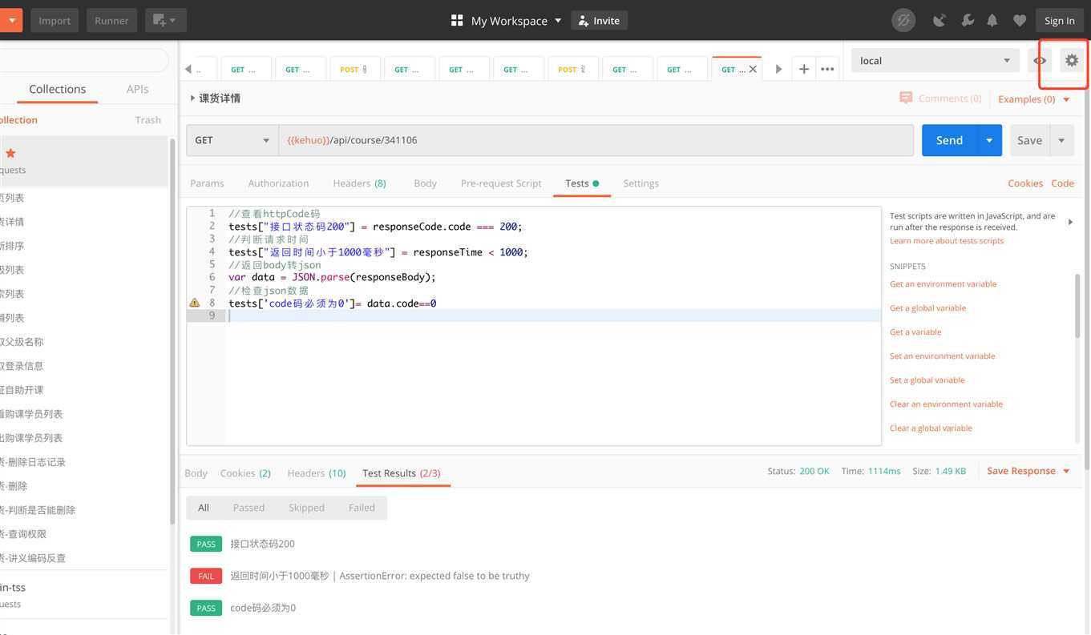
Task: Open the Pre-request Script tab
Action: (x=501, y=183)
